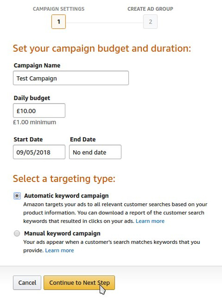Open the Create Ad Group step label

150,9
